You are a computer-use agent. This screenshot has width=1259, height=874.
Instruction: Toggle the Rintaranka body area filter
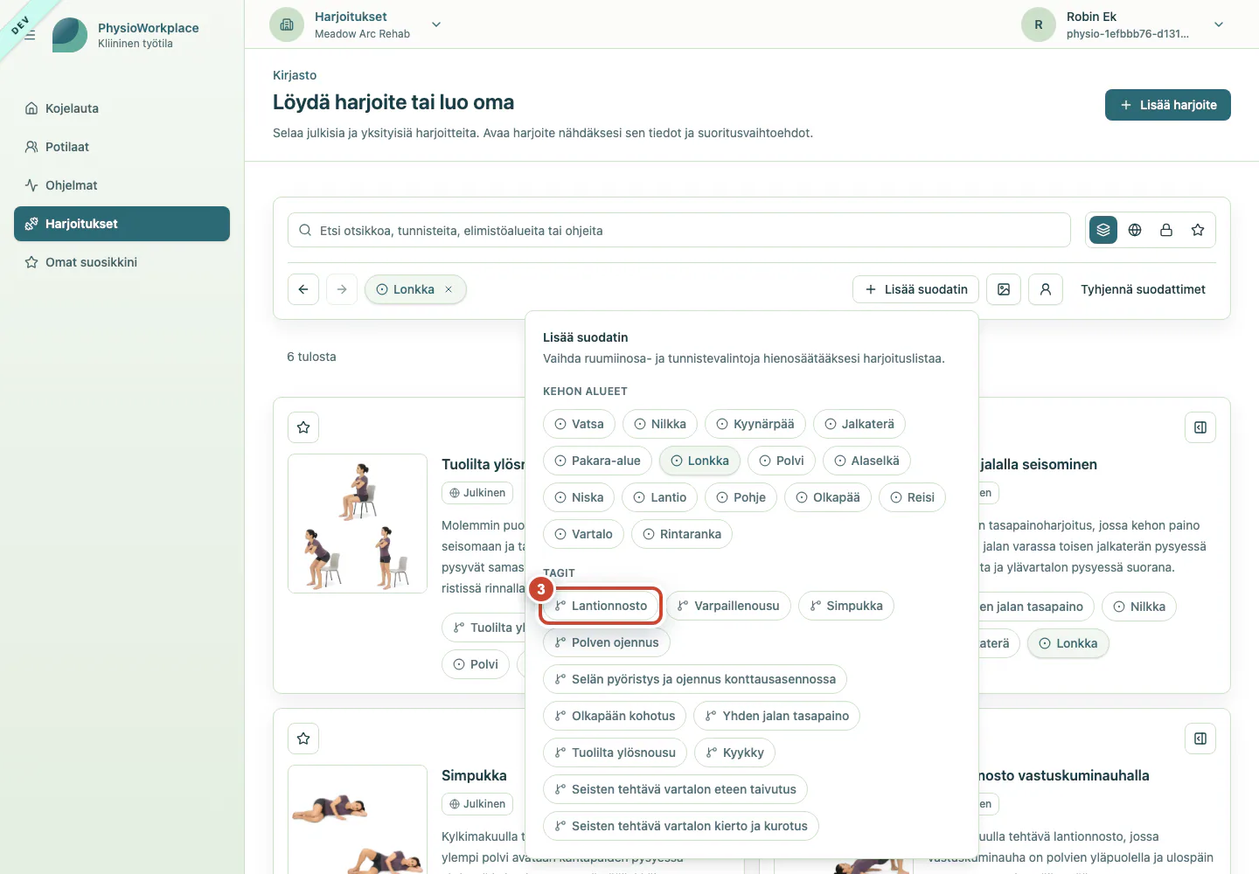tap(682, 534)
